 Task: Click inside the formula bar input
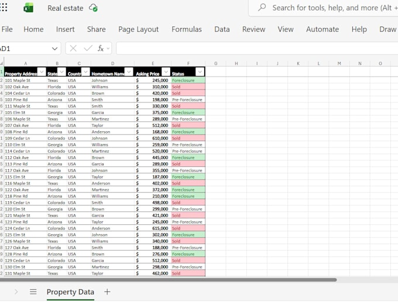click(257, 48)
